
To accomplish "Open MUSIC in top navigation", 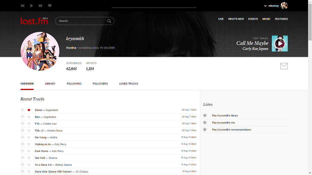I will (266, 19).
